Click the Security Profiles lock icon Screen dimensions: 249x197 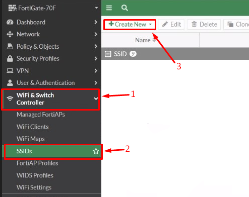click(x=10, y=58)
